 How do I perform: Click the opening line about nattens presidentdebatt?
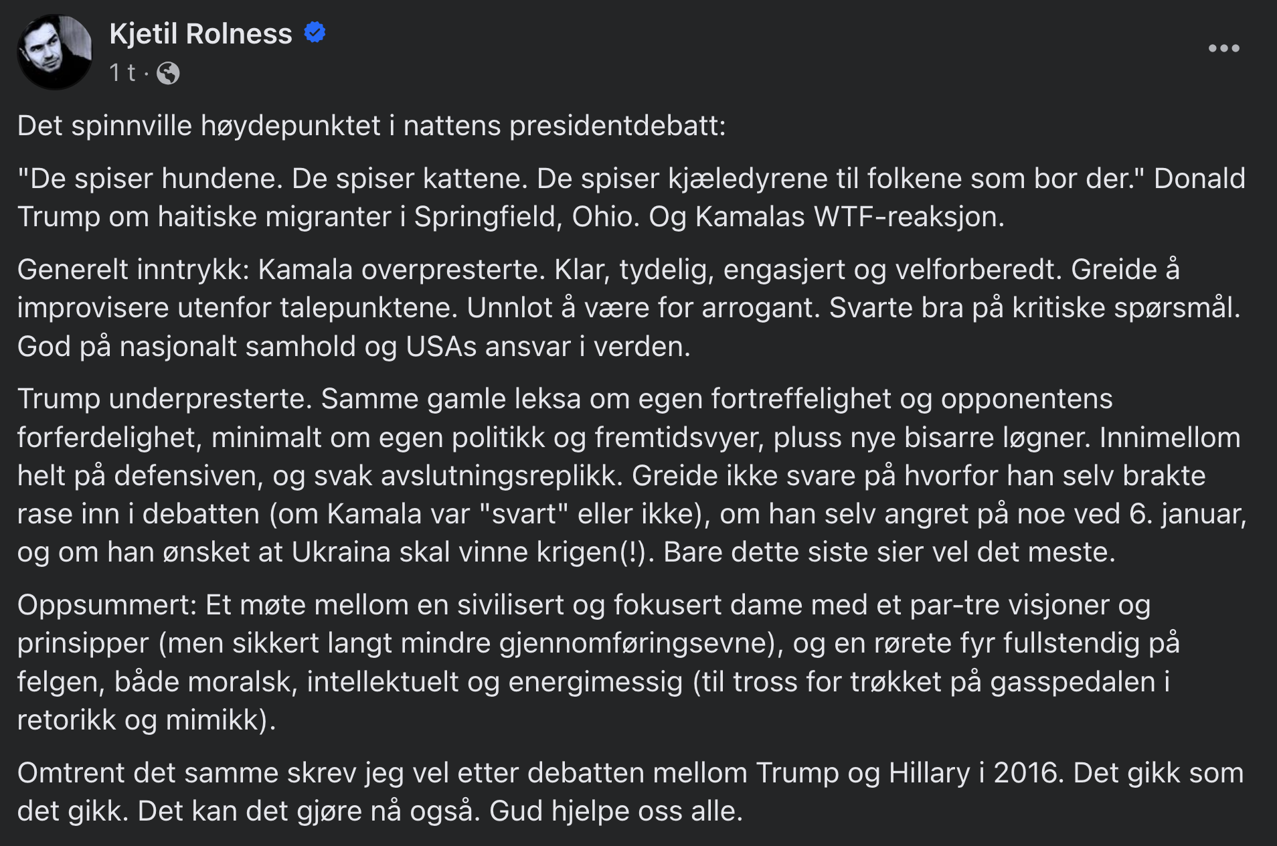pyautogui.click(x=371, y=126)
